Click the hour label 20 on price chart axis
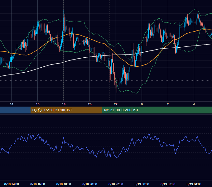This screenshot has height=187, width=212. (x=90, y=104)
